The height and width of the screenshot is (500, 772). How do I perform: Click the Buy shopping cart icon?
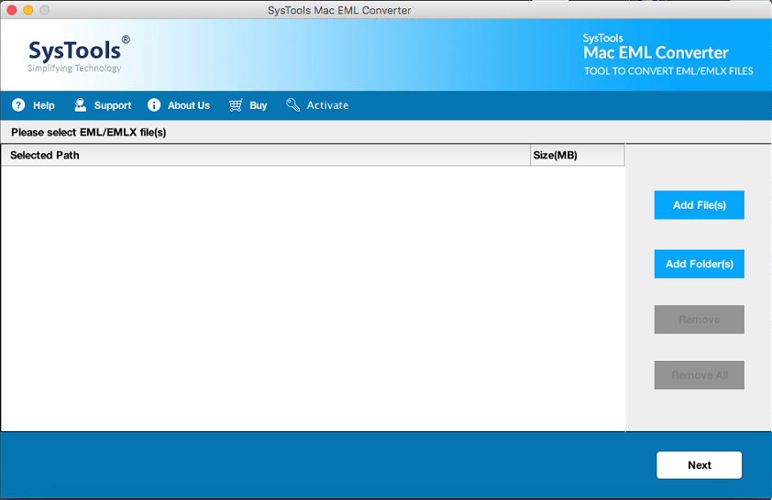click(236, 105)
